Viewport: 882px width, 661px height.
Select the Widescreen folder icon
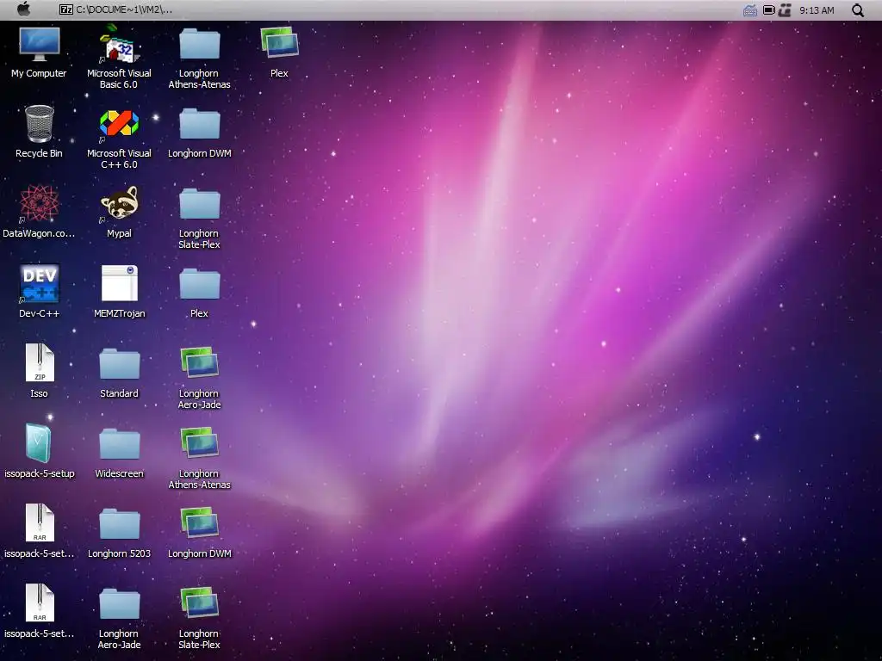119,444
